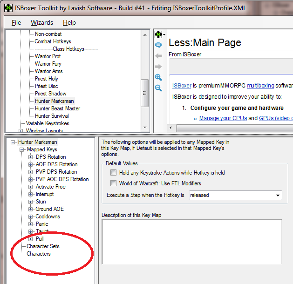Open the ISBoxer link in the wiki page

click(x=182, y=86)
